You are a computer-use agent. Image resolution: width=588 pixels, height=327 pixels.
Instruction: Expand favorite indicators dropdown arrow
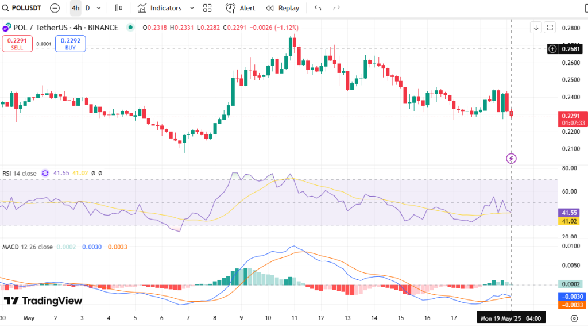[192, 8]
